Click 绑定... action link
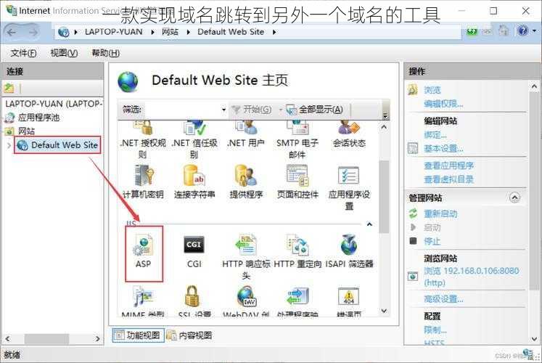The height and width of the screenshot is (363, 542). click(435, 135)
